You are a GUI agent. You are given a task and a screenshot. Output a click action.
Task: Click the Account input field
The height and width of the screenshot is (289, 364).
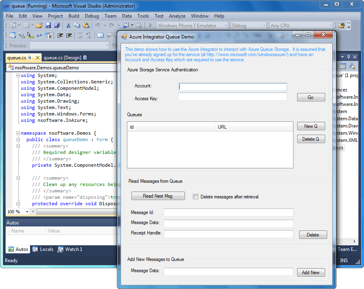(233, 87)
